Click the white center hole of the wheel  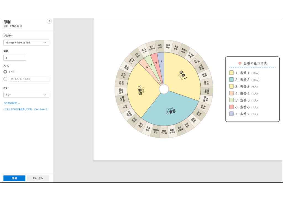coord(164,89)
